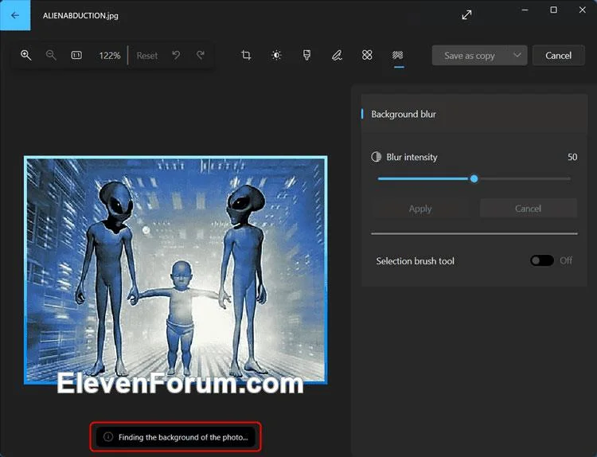Expand the Save as copy dropdown arrow
The width and height of the screenshot is (597, 457).
(517, 56)
